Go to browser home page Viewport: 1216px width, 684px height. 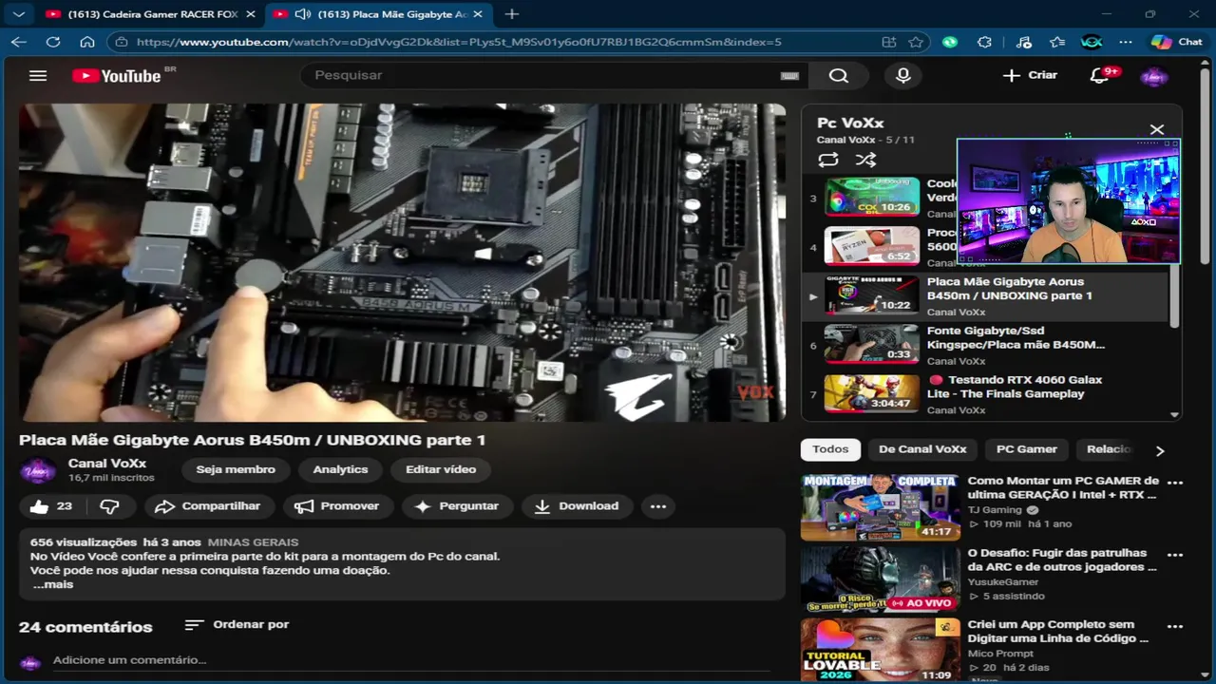(x=87, y=42)
